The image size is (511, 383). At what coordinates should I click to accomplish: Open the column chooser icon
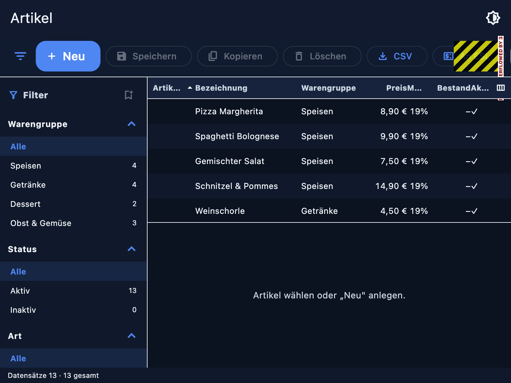coord(501,88)
